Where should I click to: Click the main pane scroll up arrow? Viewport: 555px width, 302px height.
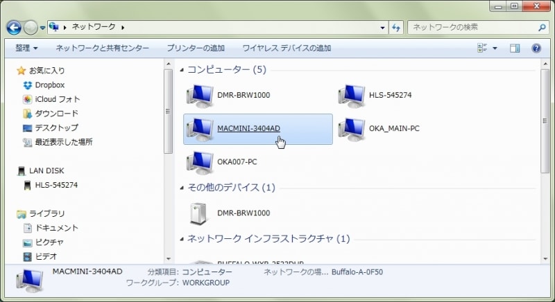point(545,64)
